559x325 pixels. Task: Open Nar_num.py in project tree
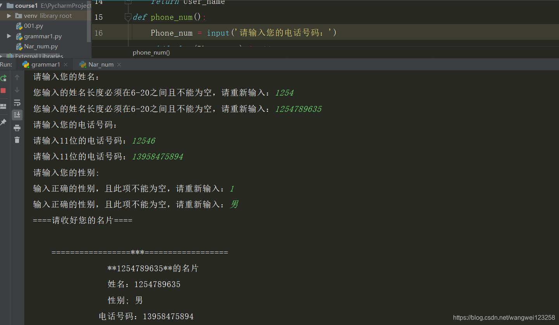click(x=41, y=46)
